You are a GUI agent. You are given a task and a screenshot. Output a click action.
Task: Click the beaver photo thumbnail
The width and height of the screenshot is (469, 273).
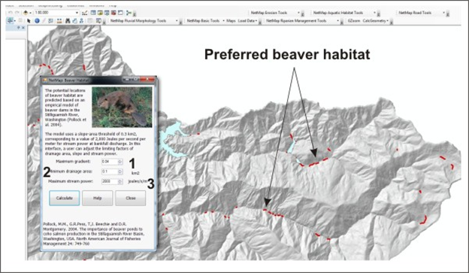[x=122, y=107]
